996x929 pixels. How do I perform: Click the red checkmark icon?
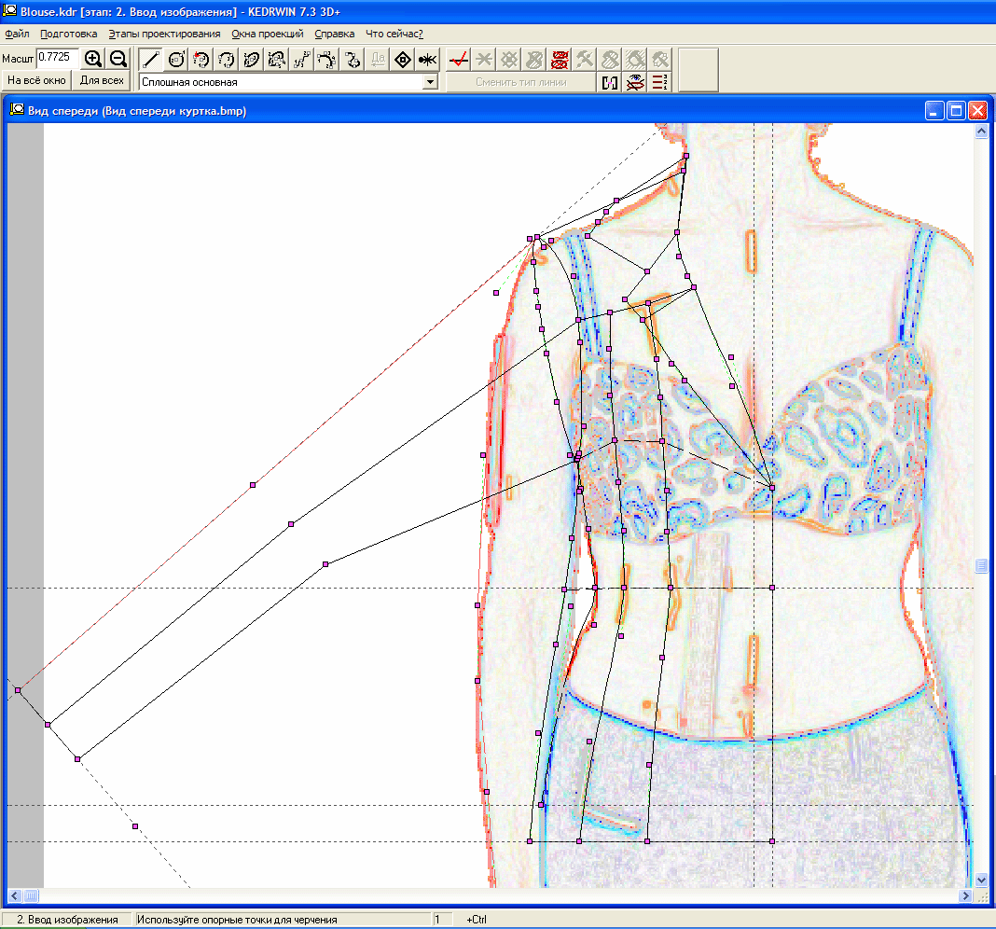click(458, 60)
